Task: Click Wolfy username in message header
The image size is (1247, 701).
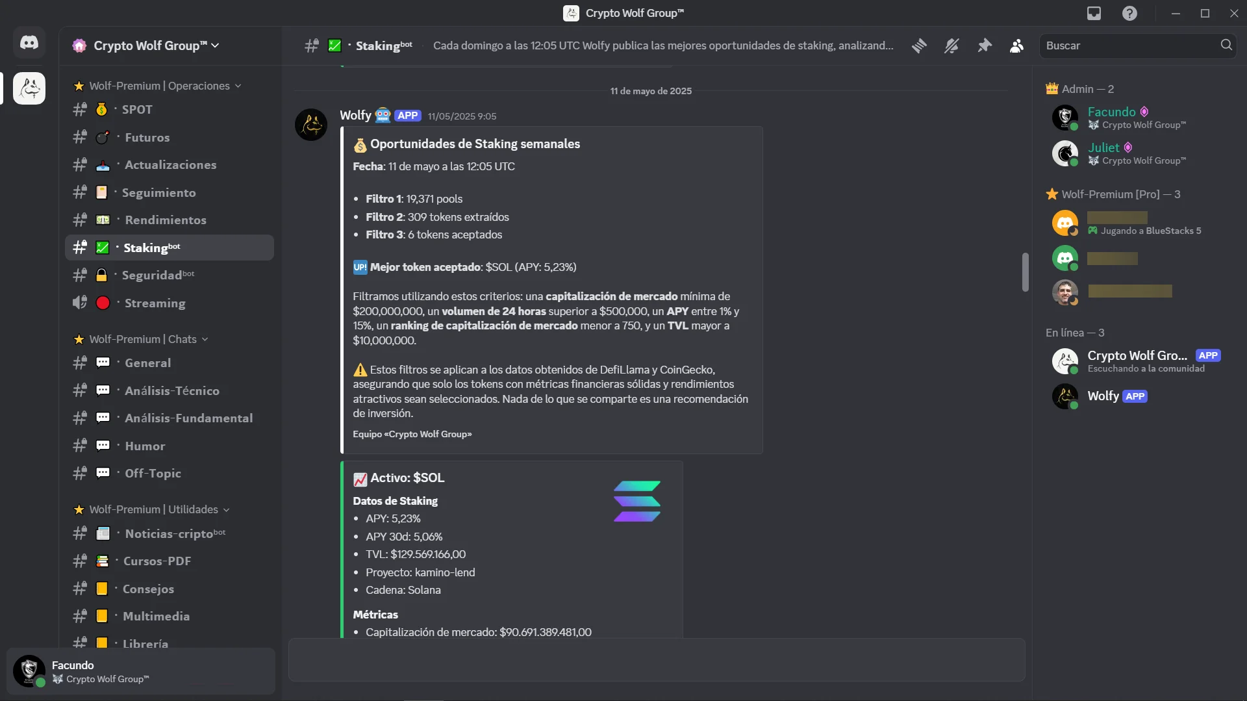Action: [355, 116]
